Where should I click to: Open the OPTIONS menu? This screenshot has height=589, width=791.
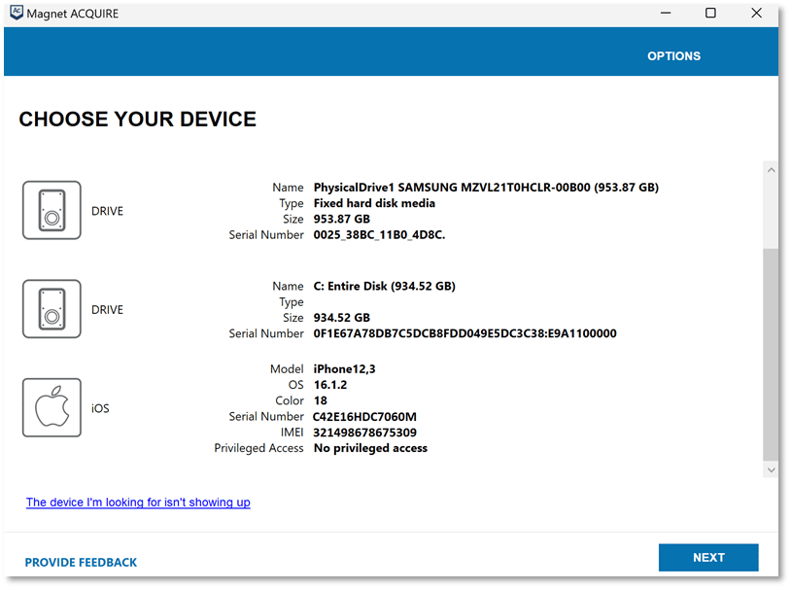pyautogui.click(x=673, y=56)
